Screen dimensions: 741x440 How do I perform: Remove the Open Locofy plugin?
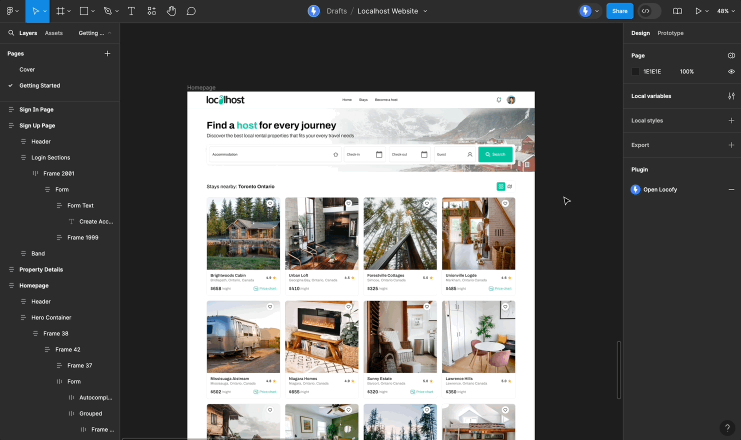(x=731, y=189)
